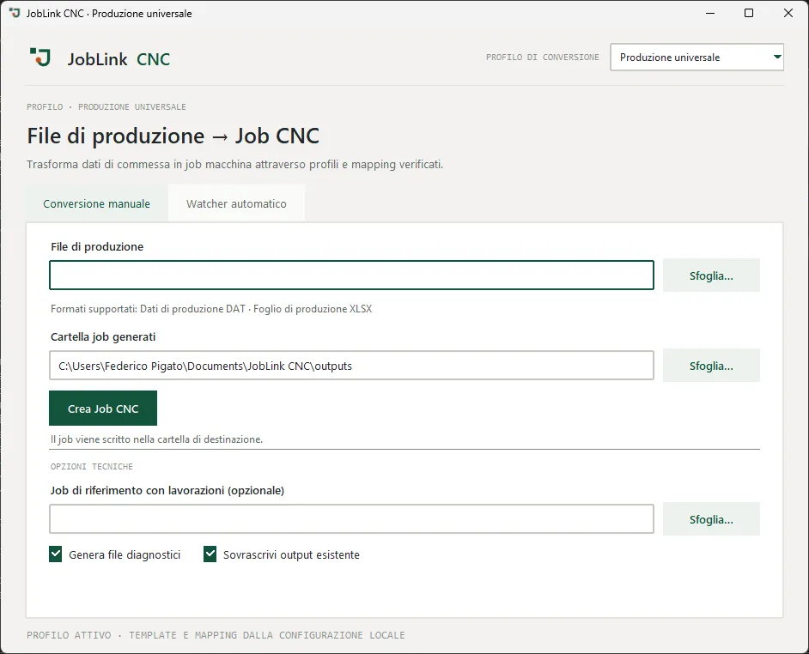Open the Produzione universale profile dropdown
809x654 pixels.
696,58
